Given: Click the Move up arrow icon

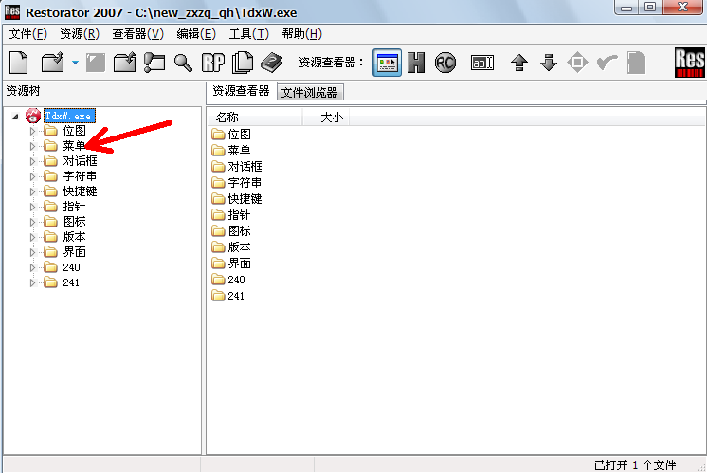Looking at the screenshot, I should pyautogui.click(x=519, y=63).
